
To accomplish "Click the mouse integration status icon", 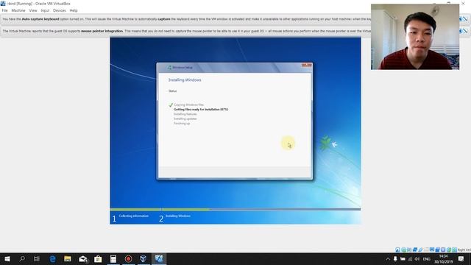I will point(449,250).
